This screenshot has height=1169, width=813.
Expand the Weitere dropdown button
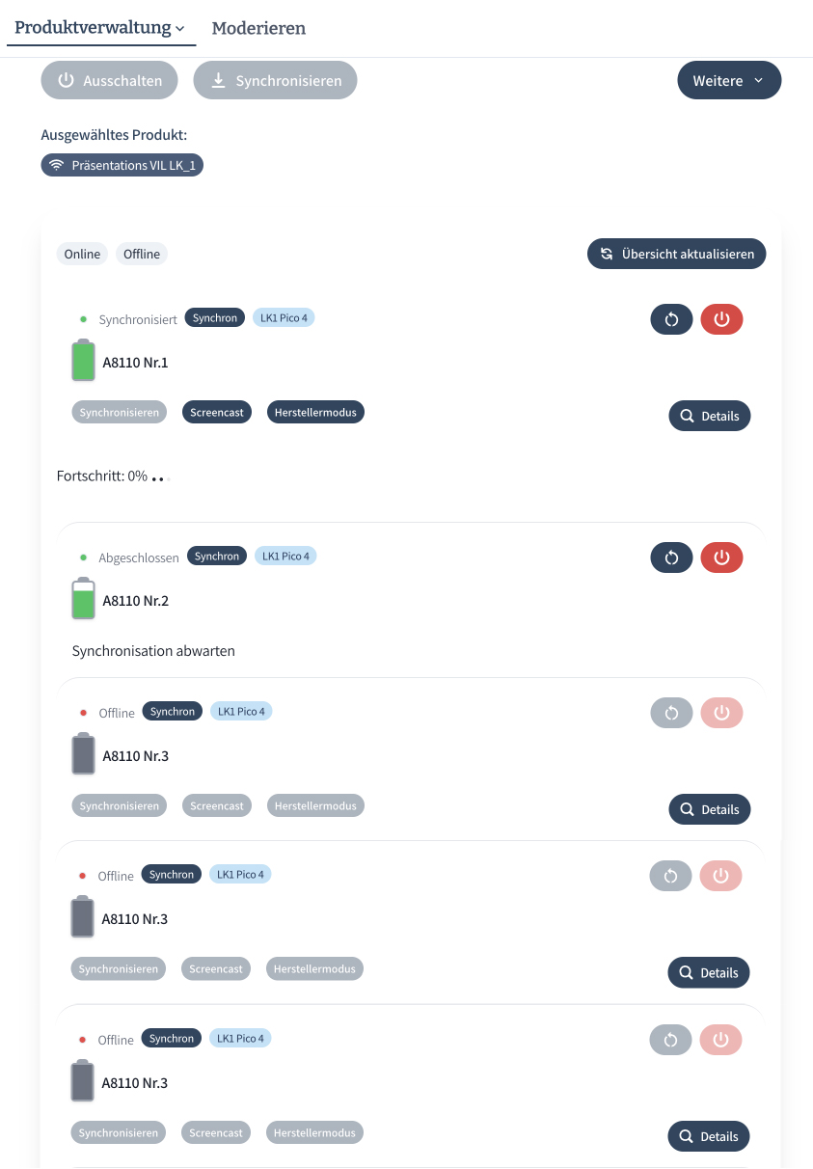729,80
